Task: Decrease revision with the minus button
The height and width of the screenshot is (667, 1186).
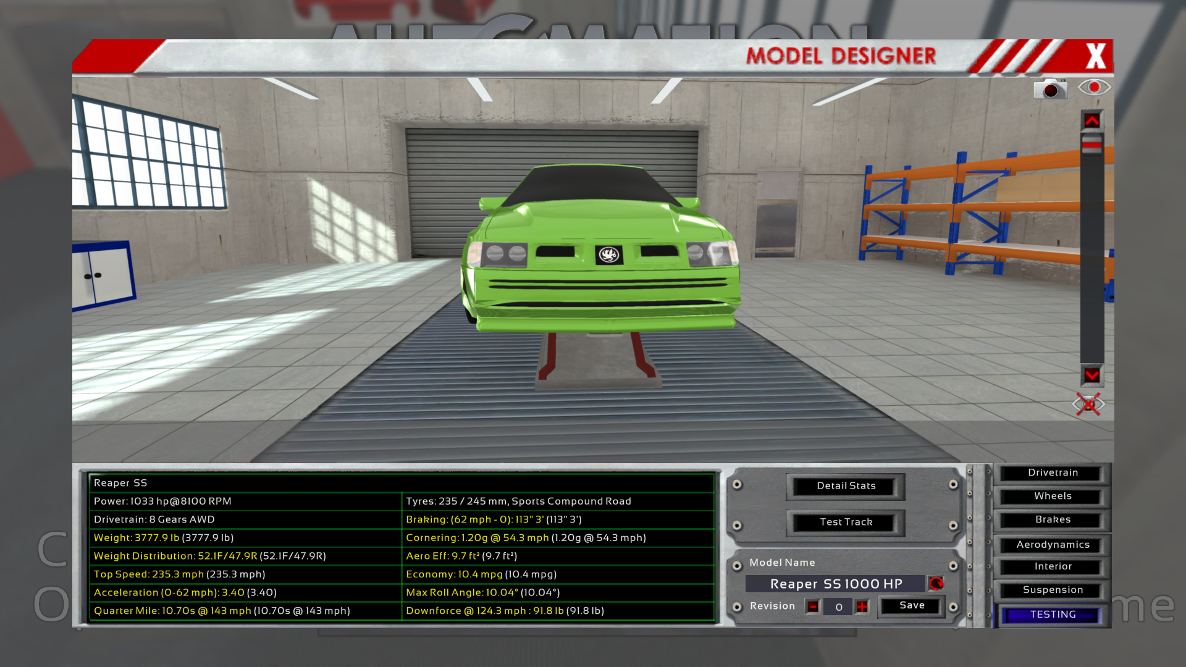Action: coord(813,606)
